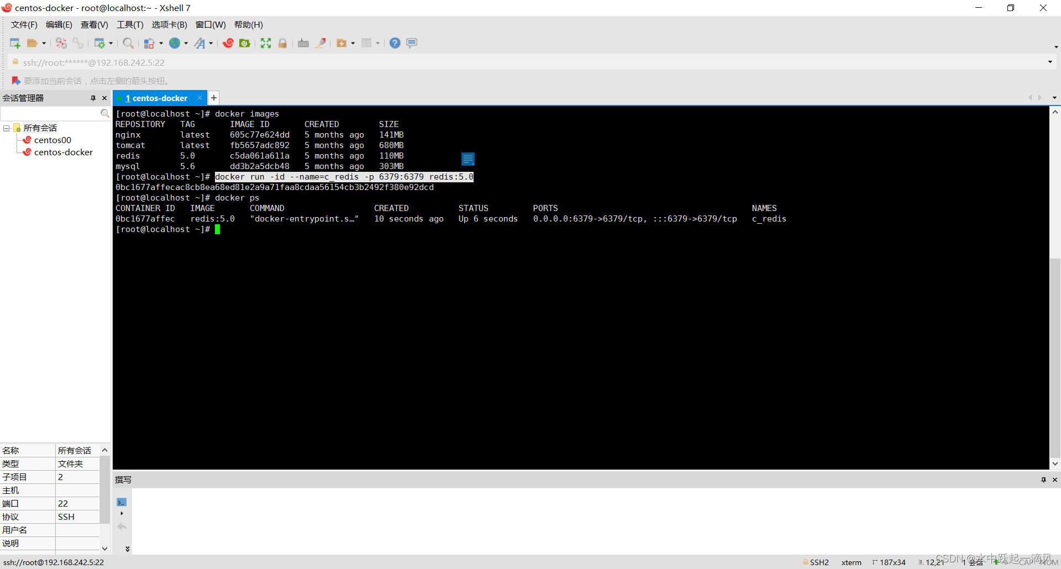Image resolution: width=1061 pixels, height=569 pixels.
Task: Open the Find magnifier tool
Action: (x=128, y=43)
